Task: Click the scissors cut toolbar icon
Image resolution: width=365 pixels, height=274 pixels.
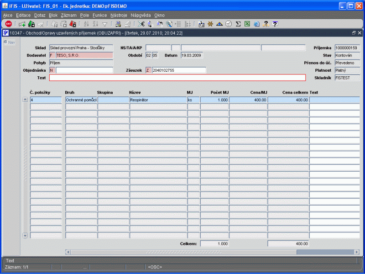Action: click(x=141, y=24)
